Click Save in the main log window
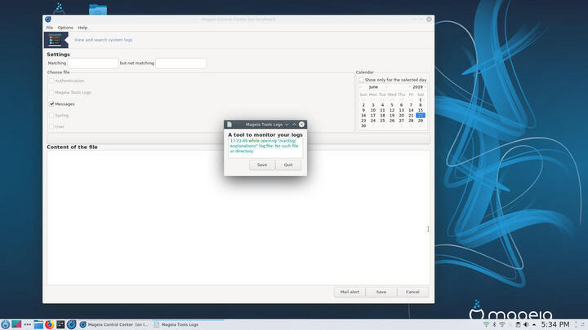Viewport: 588px width, 330px height. (381, 292)
